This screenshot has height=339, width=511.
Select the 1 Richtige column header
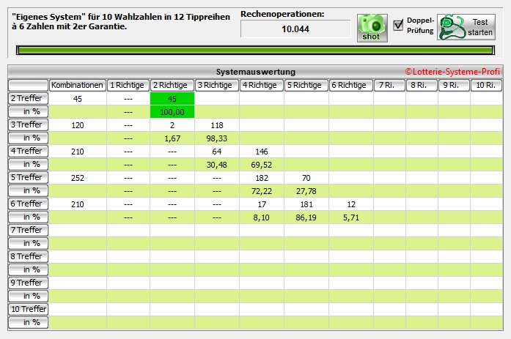(x=128, y=85)
